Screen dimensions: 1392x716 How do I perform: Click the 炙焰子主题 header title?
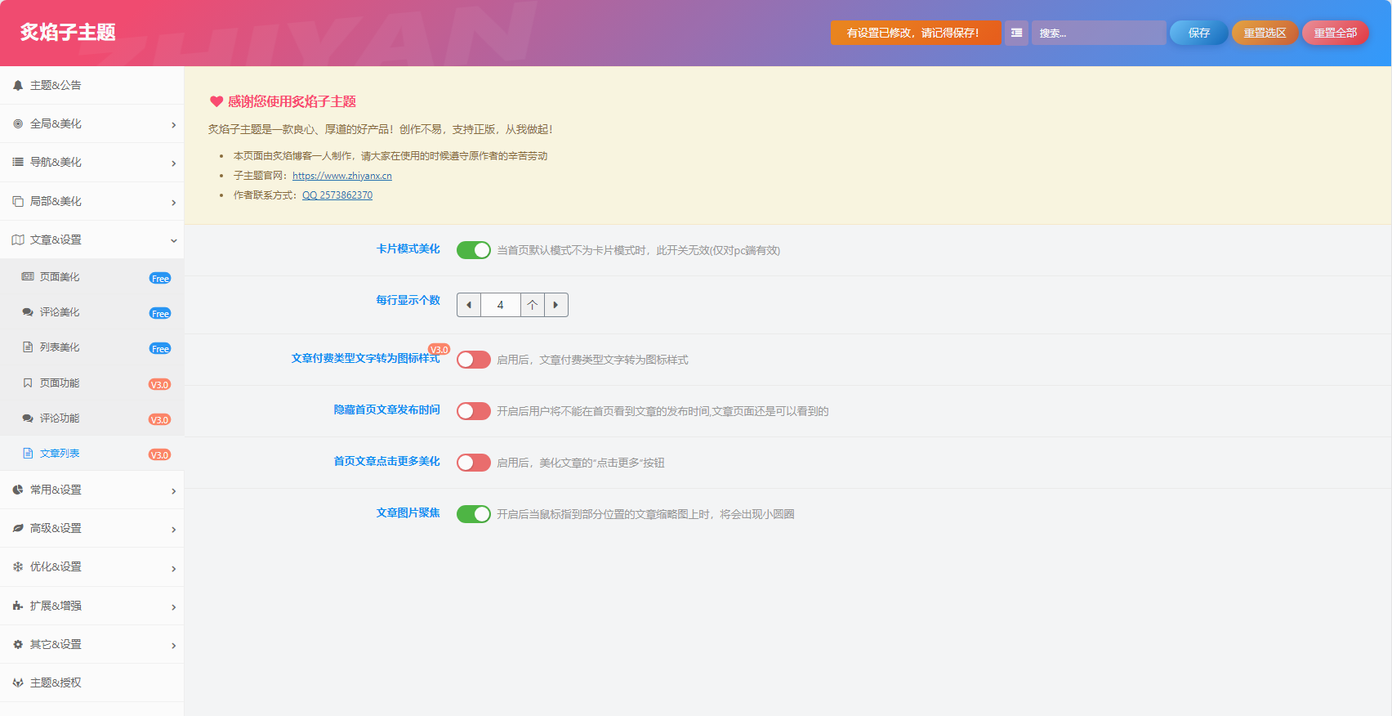click(x=69, y=32)
